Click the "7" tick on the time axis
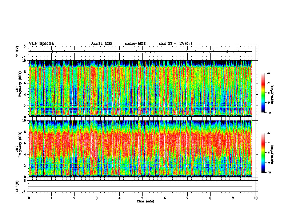Viewport: 288px width, 222px height. (x=188, y=198)
